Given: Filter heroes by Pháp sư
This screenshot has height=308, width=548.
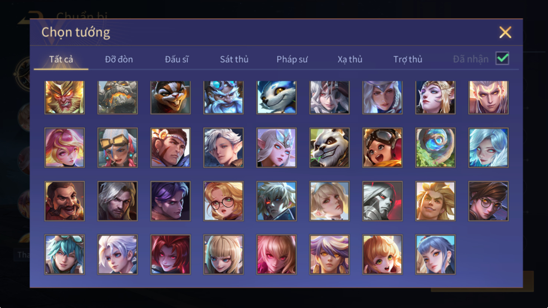Looking at the screenshot, I should (x=292, y=59).
